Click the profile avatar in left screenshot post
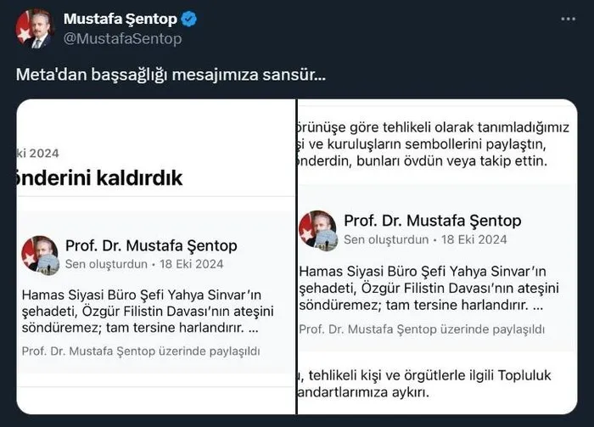 pyautogui.click(x=40, y=255)
